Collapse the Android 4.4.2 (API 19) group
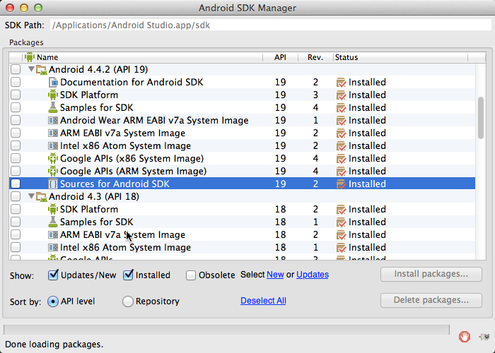Screen dimensions: 495x353 (x=31, y=70)
